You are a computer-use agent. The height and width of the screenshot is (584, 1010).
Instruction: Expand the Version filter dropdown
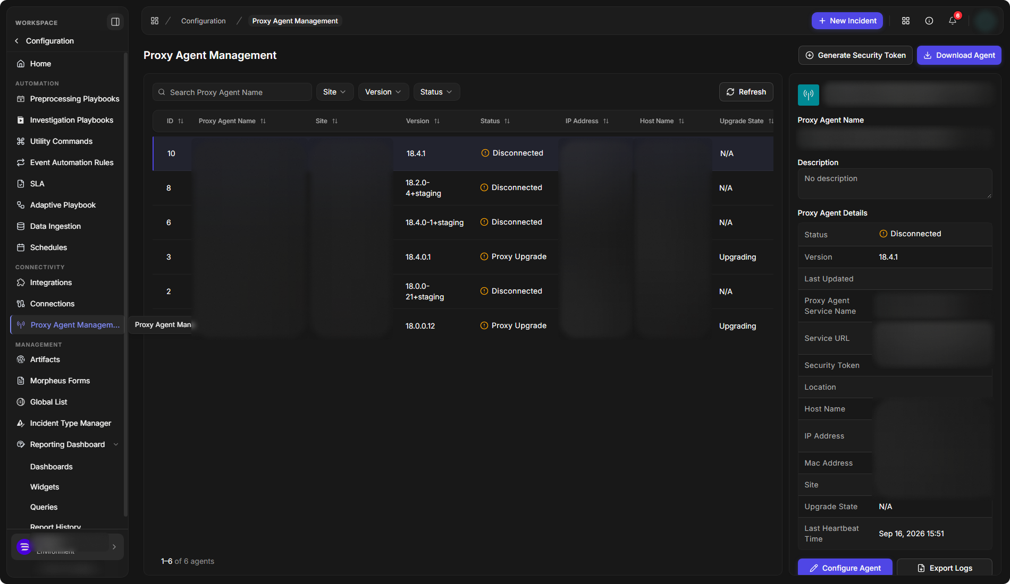pos(383,92)
